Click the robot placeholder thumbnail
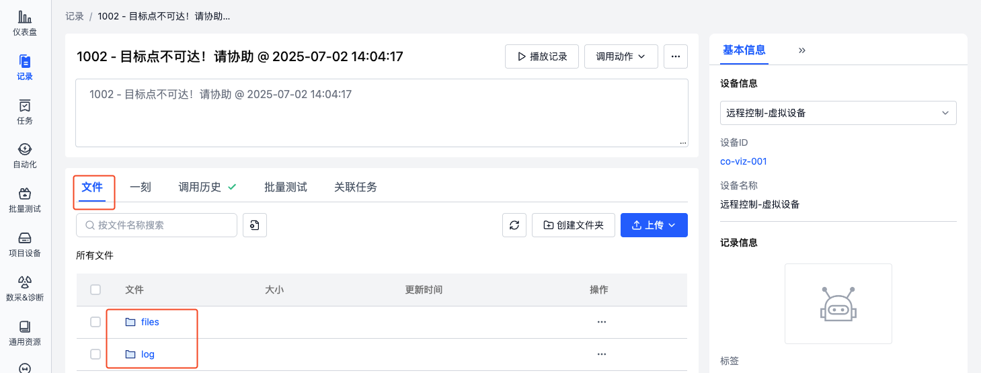The image size is (981, 373). (x=838, y=304)
